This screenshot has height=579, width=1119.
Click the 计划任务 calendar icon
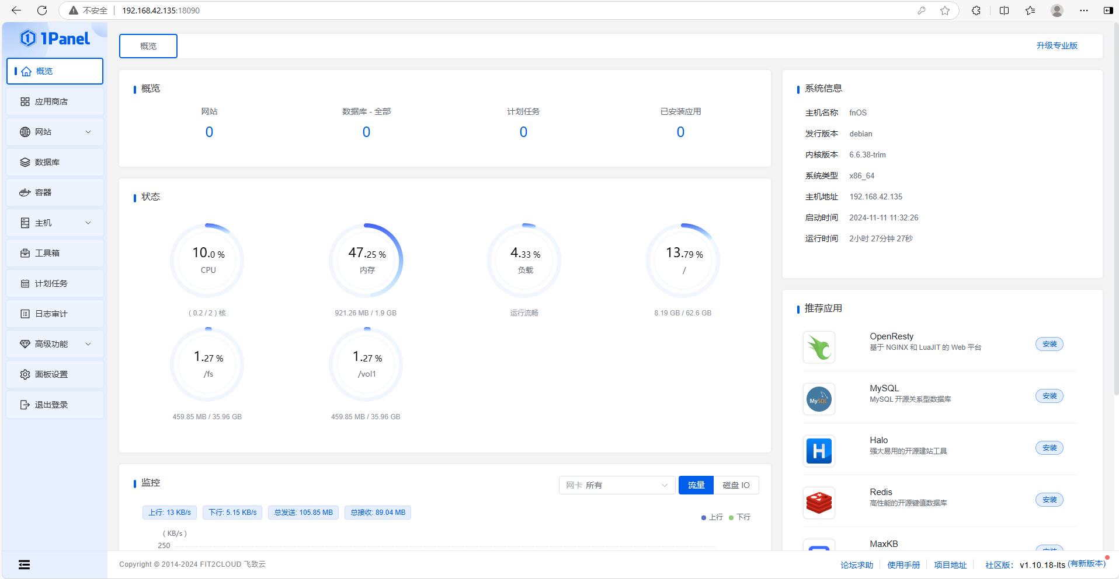pyautogui.click(x=25, y=283)
